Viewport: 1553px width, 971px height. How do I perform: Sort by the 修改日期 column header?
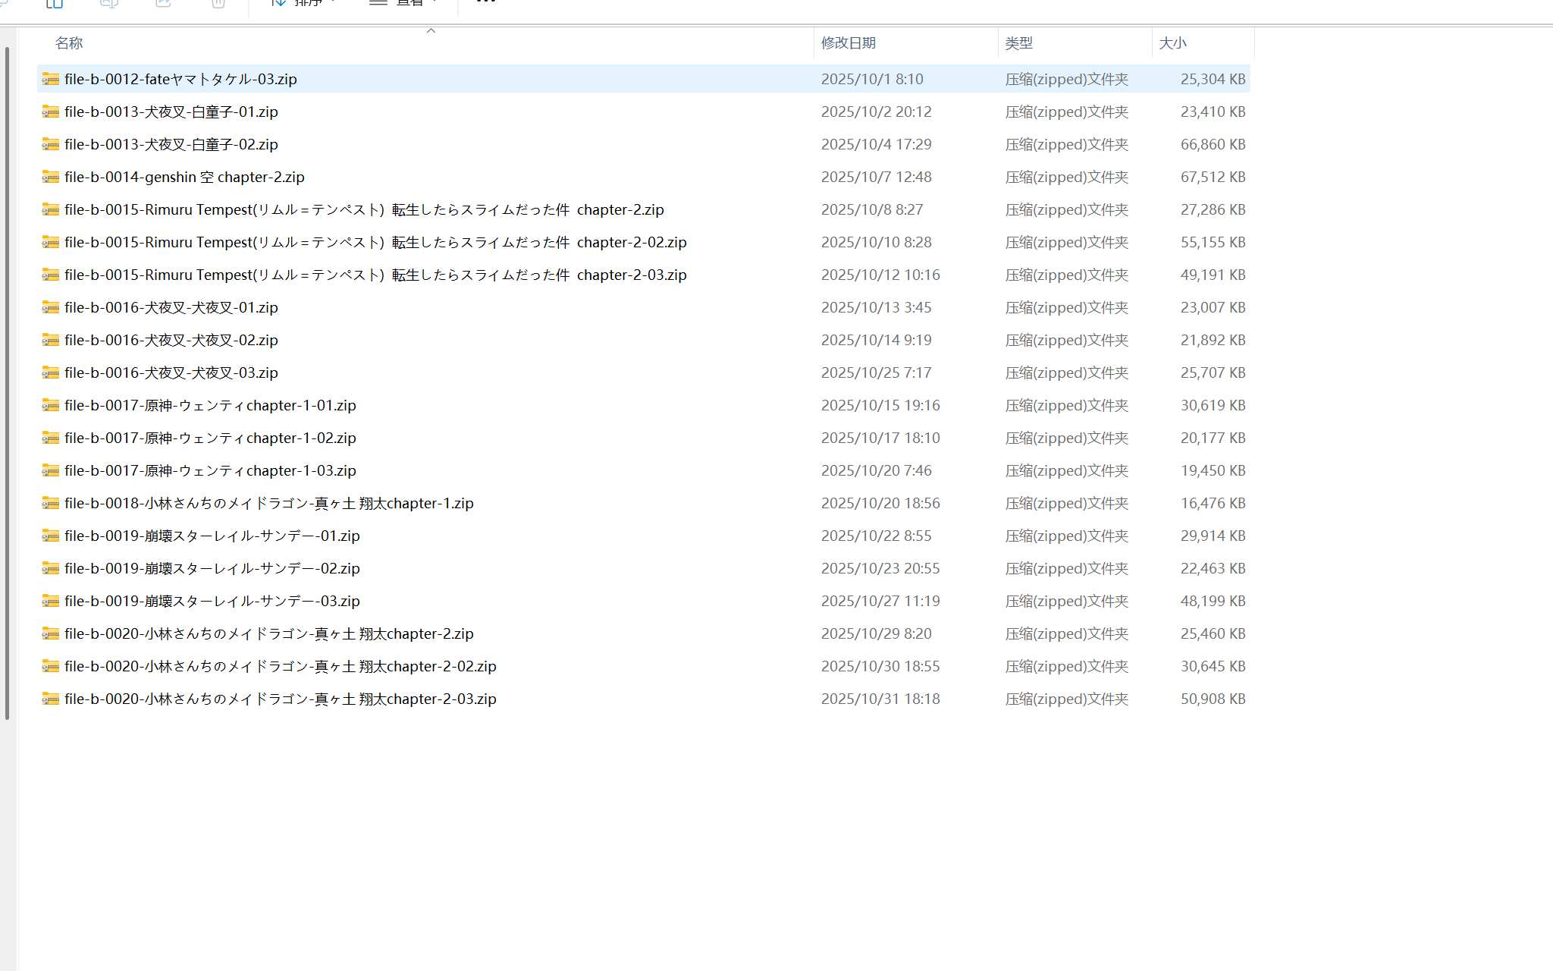pyautogui.click(x=849, y=43)
